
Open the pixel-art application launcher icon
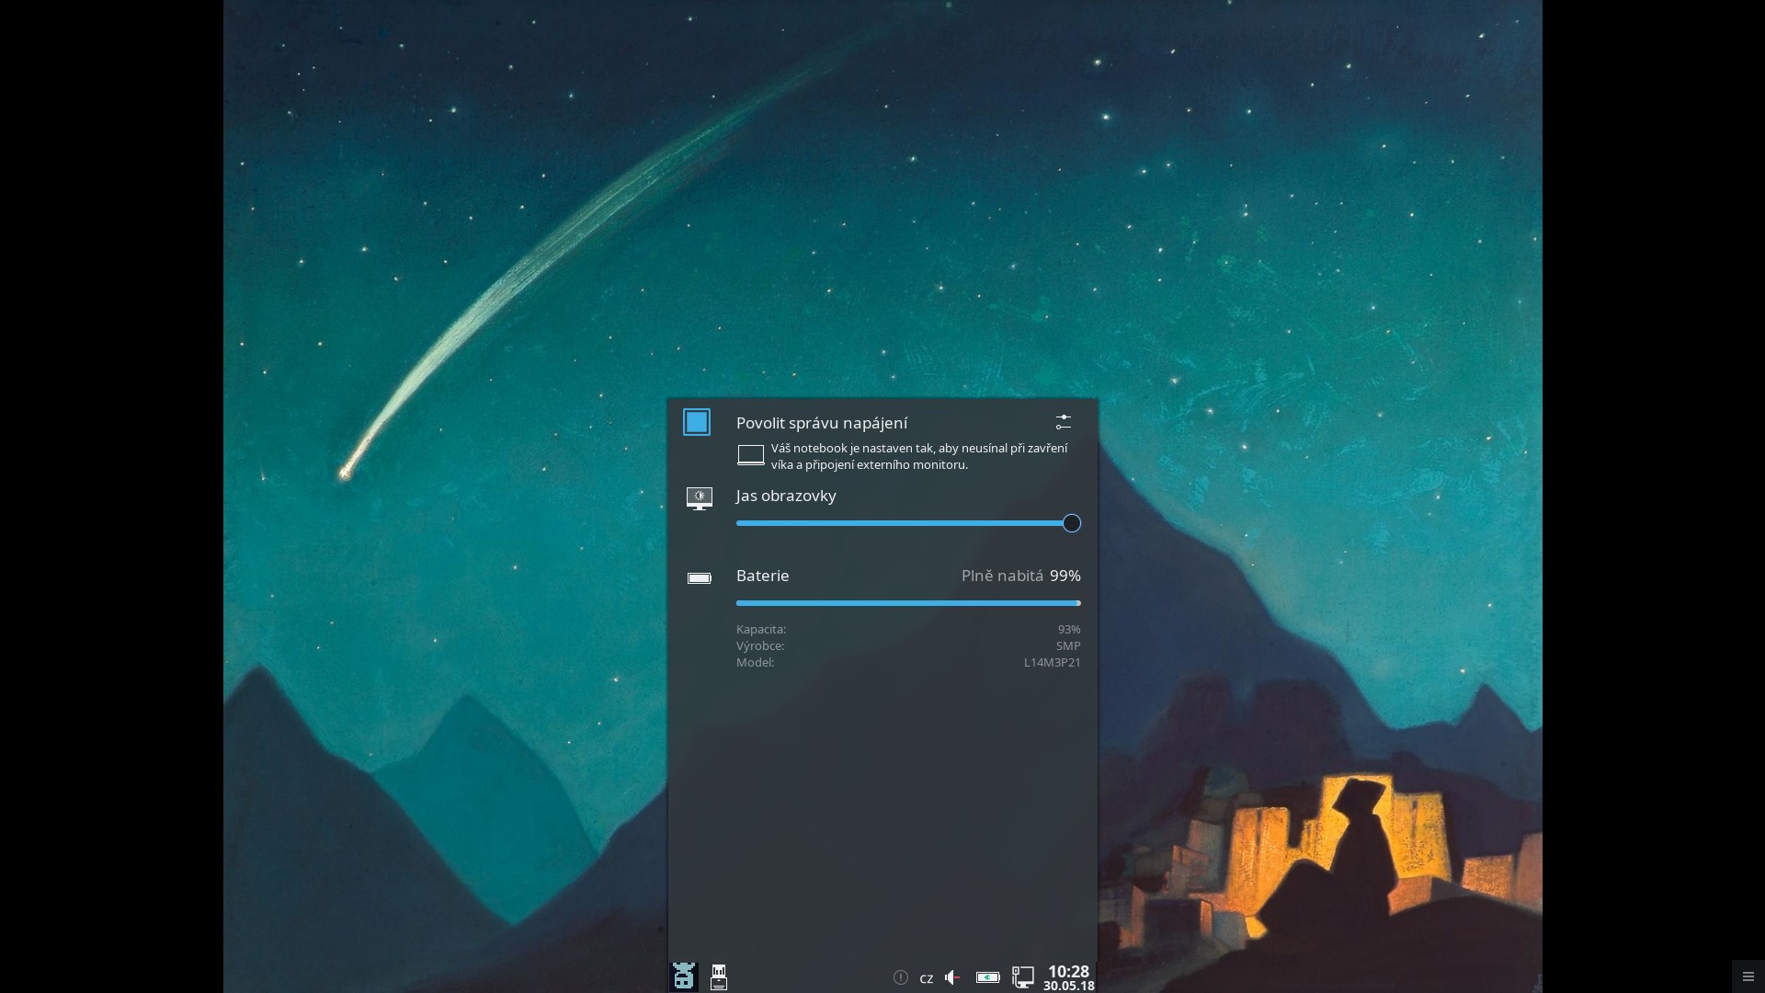(x=684, y=976)
